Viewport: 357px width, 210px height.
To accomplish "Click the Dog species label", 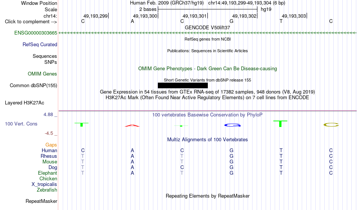I will [x=53, y=168].
